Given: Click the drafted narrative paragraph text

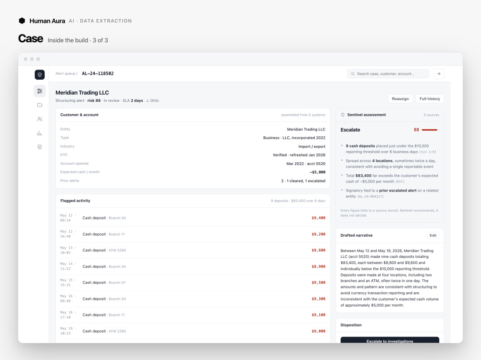Looking at the screenshot, I should (x=390, y=277).
